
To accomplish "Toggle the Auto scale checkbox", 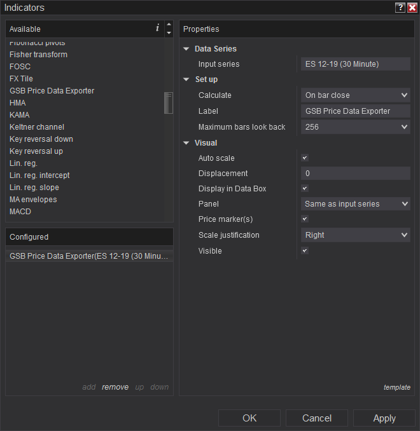I will click(305, 158).
